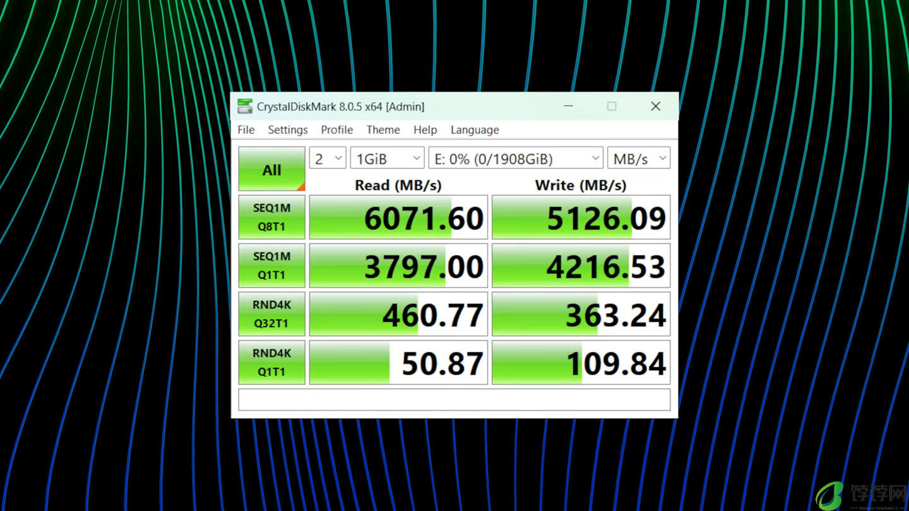
Task: Close the CrystalDiskMark window
Action: pyautogui.click(x=656, y=106)
